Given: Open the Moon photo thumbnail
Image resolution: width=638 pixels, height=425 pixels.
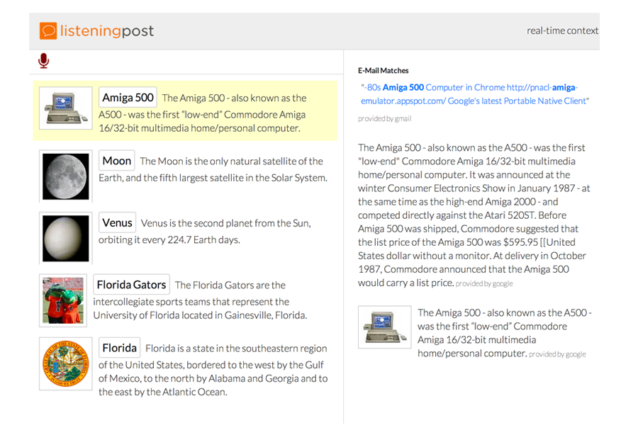Looking at the screenshot, I should (x=66, y=176).
